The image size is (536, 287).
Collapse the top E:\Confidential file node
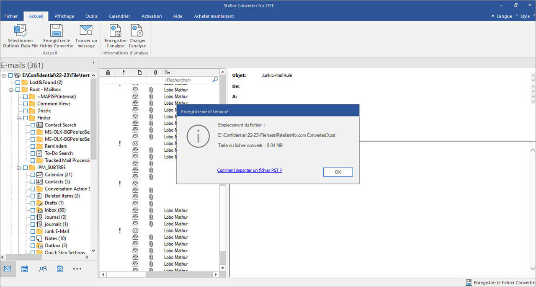coord(4,75)
